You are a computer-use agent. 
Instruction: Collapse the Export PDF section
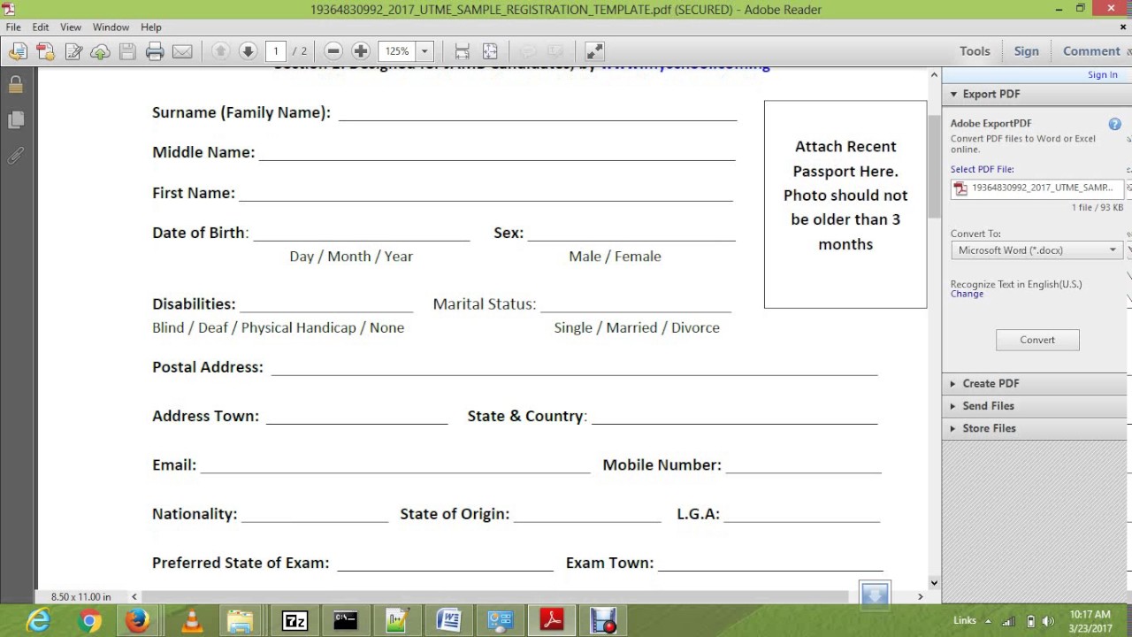click(953, 94)
